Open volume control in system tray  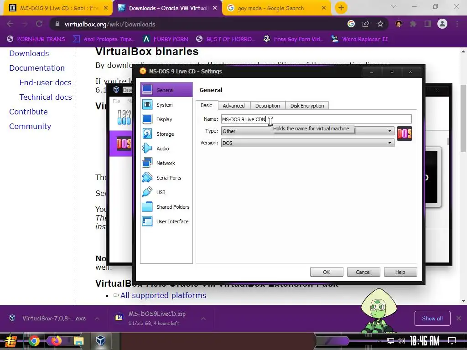point(401,341)
